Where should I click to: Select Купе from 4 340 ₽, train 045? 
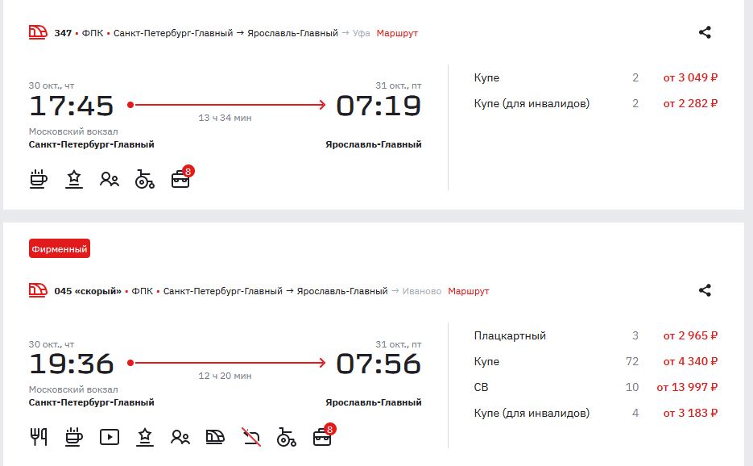point(595,362)
